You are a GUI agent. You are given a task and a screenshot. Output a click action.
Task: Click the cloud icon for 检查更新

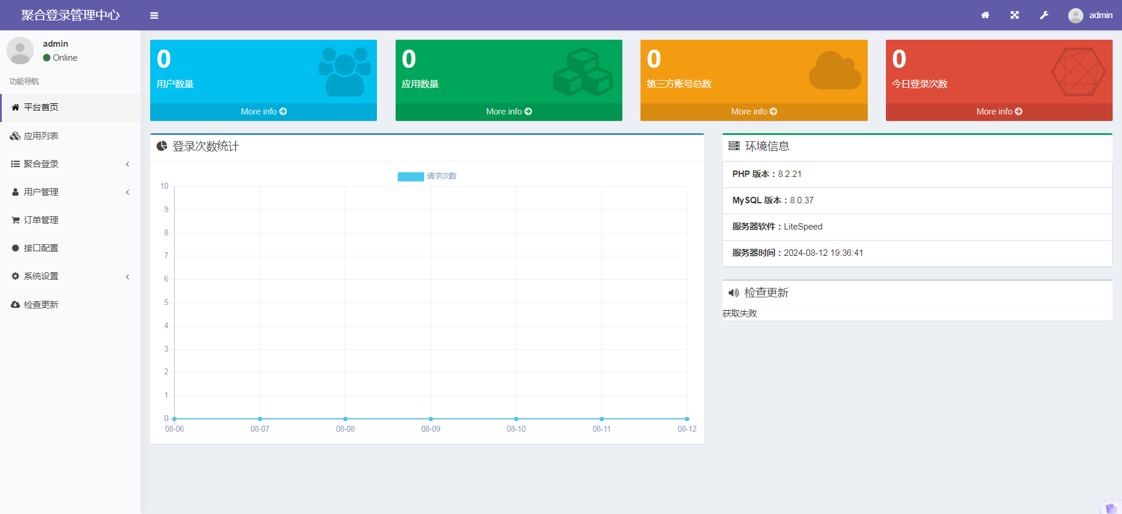[16, 305]
